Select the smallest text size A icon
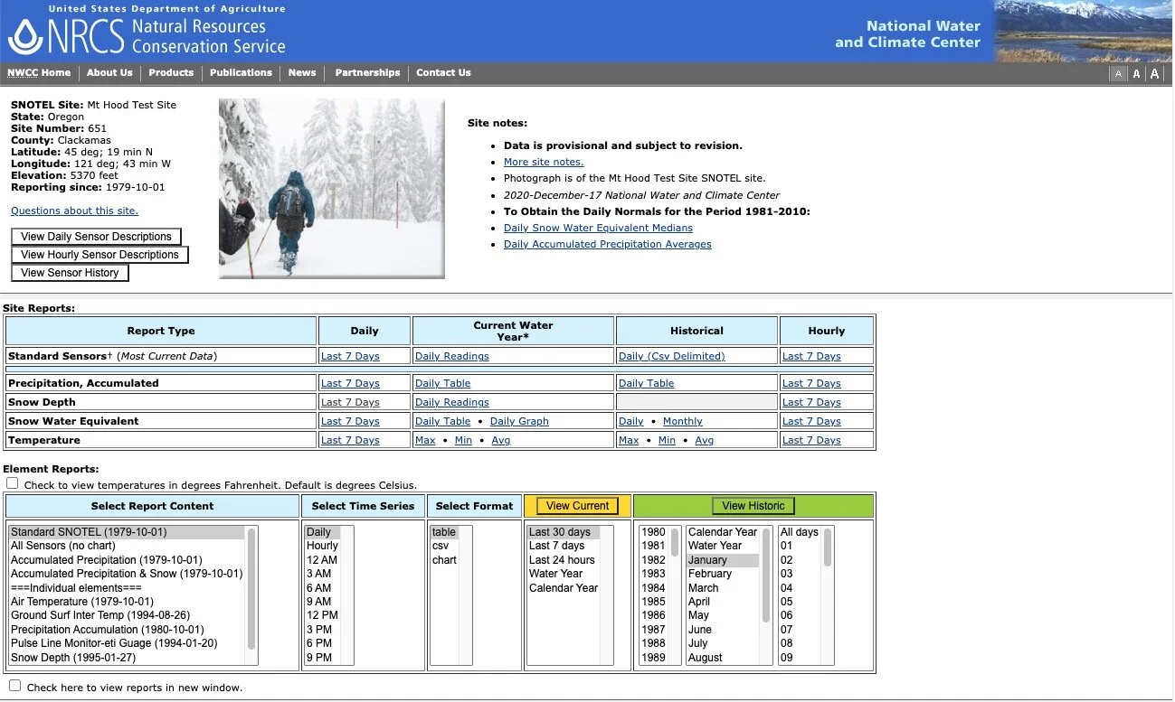This screenshot has width=1175, height=702. 1118,74
